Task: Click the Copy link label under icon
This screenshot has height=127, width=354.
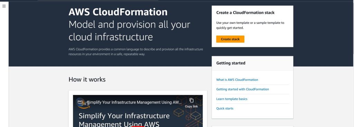Action: pyautogui.click(x=191, y=106)
